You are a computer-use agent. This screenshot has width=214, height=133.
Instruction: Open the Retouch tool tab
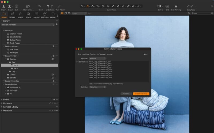click(x=45, y=14)
